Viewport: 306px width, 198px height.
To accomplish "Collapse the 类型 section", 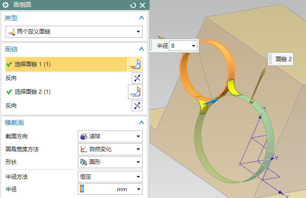I will pyautogui.click(x=141, y=17).
